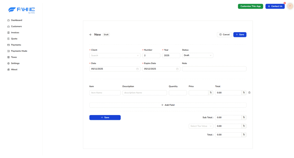Viewport: 294px width, 158px height.
Task: Click the Cancel button
Action: pyautogui.click(x=224, y=35)
